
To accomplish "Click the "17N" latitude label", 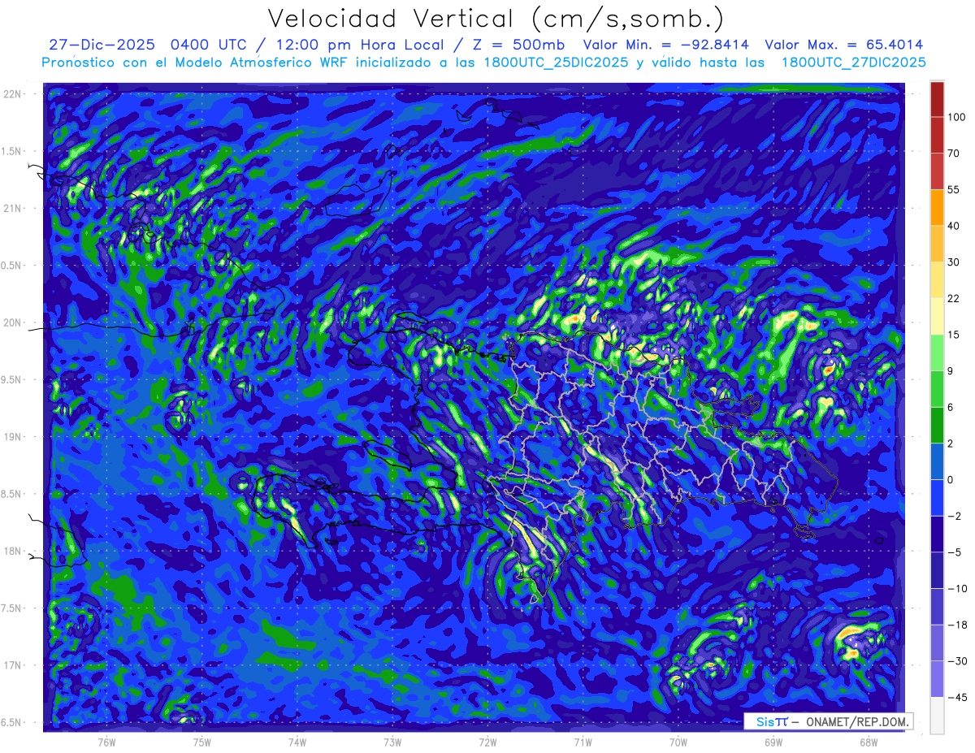I will (13, 665).
